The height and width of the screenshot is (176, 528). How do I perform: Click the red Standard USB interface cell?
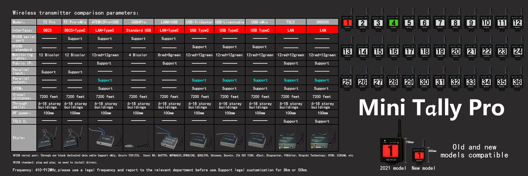tap(138, 30)
